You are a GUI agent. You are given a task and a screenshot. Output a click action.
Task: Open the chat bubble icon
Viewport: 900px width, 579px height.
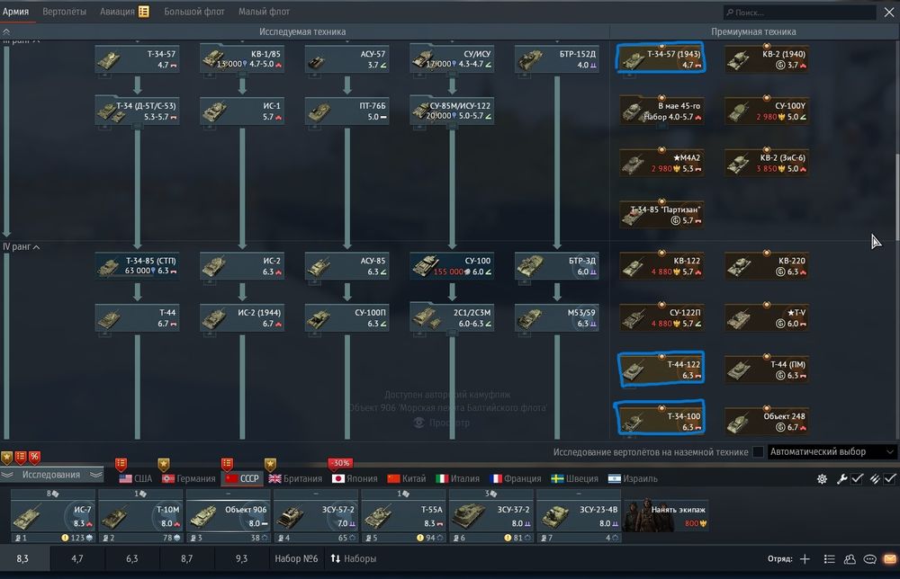point(869,559)
